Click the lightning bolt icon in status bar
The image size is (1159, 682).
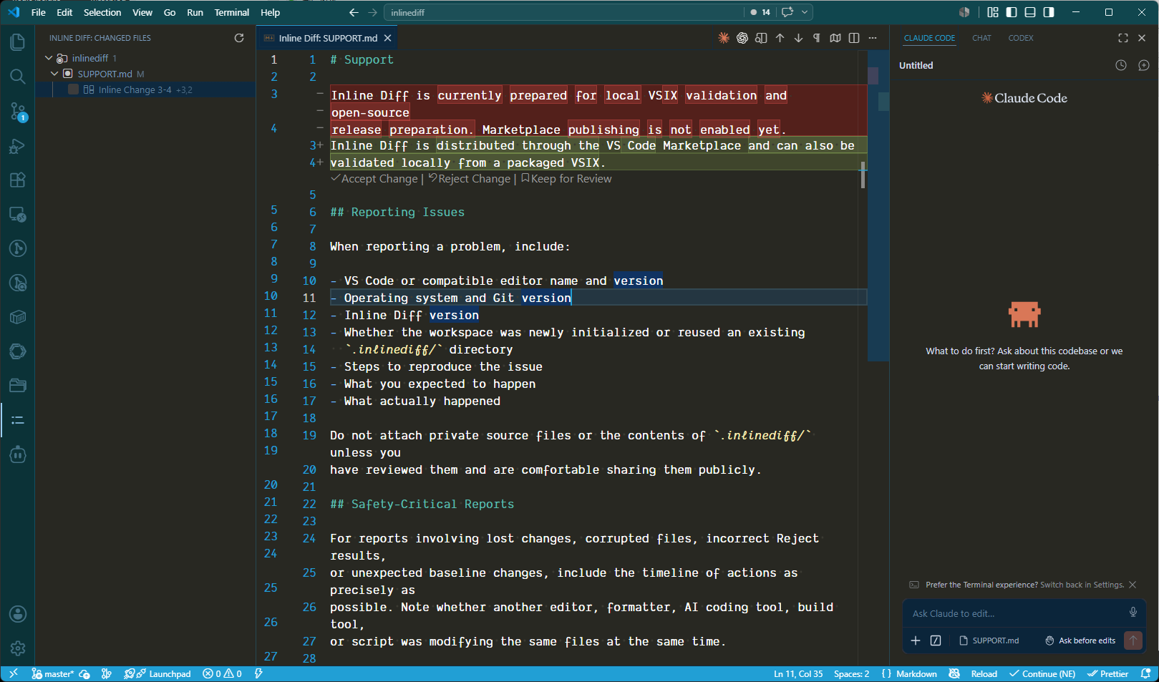coord(258,673)
